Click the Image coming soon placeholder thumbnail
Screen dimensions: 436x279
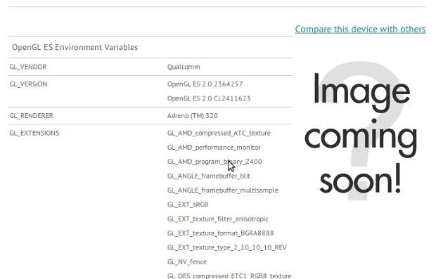tap(361, 131)
